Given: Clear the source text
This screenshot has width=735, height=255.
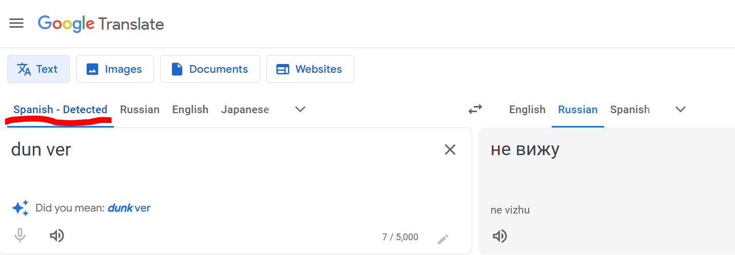Looking at the screenshot, I should coord(450,150).
